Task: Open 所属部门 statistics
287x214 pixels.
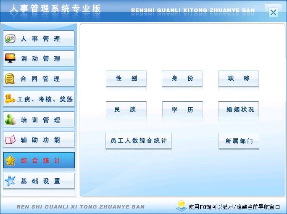Action: tap(239, 141)
